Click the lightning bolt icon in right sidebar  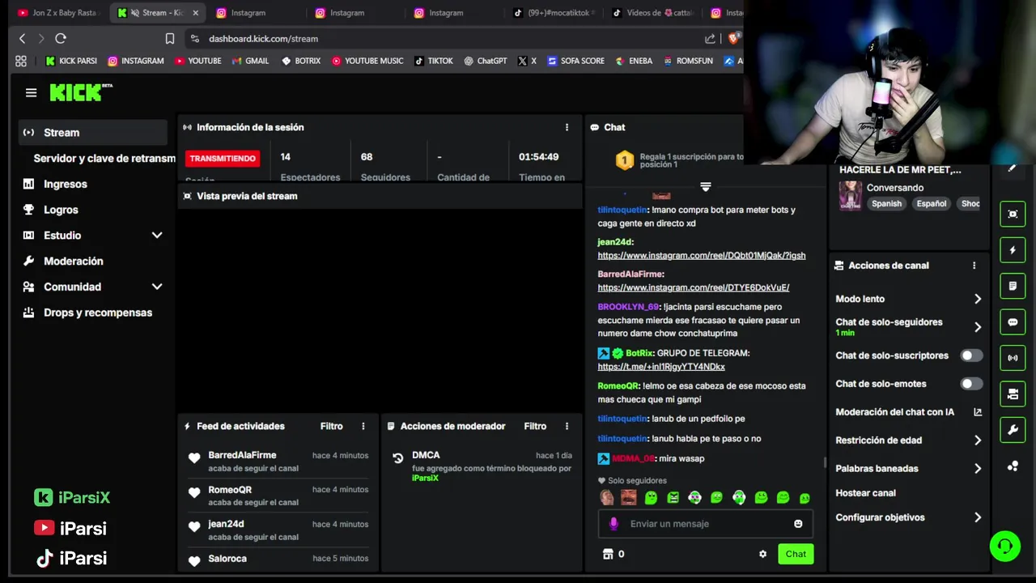(x=1013, y=250)
